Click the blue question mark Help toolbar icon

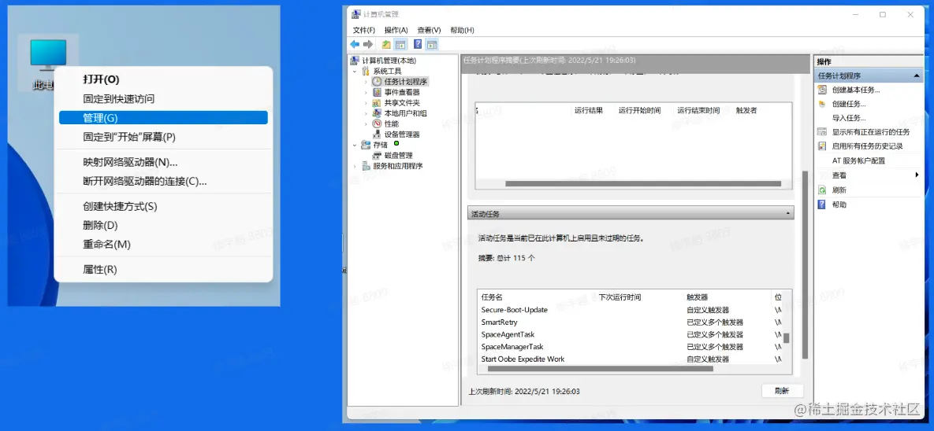coord(419,44)
